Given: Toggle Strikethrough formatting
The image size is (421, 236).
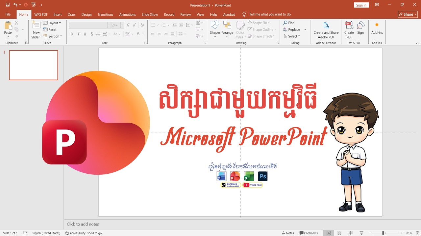Looking at the screenshot, I should (x=98, y=34).
